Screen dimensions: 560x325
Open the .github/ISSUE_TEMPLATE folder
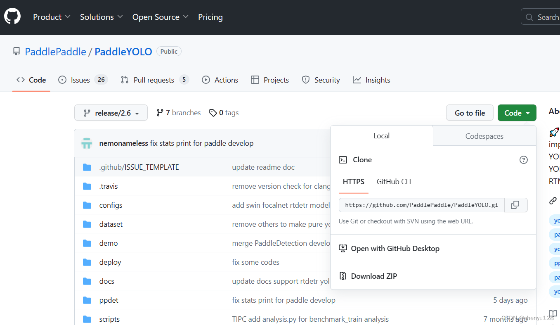[139, 167]
